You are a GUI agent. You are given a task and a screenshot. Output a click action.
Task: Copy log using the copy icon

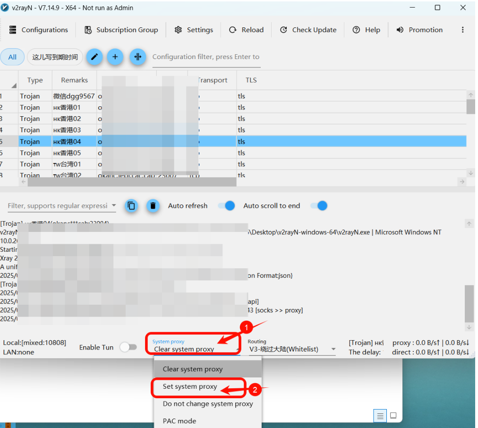click(x=131, y=205)
